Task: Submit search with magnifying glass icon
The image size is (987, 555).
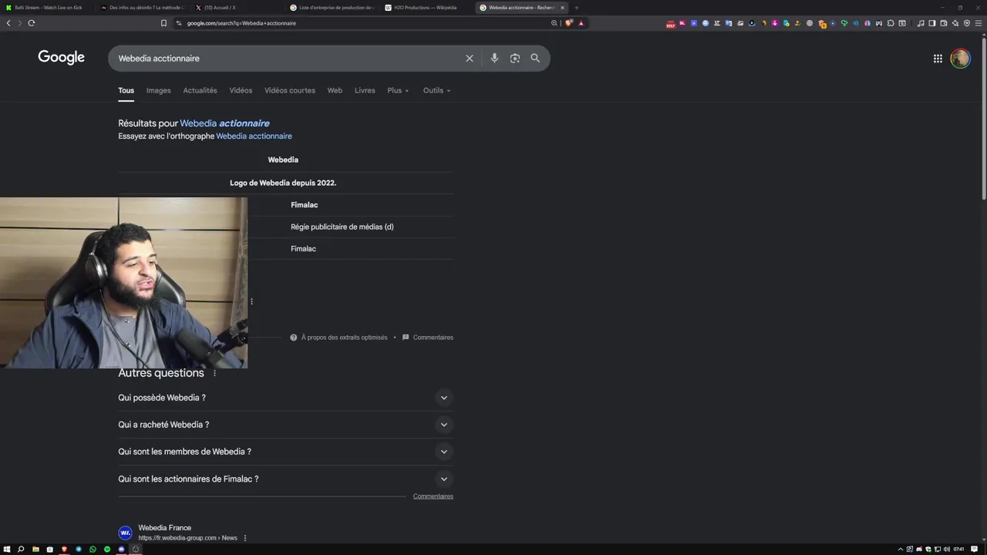Action: click(535, 59)
